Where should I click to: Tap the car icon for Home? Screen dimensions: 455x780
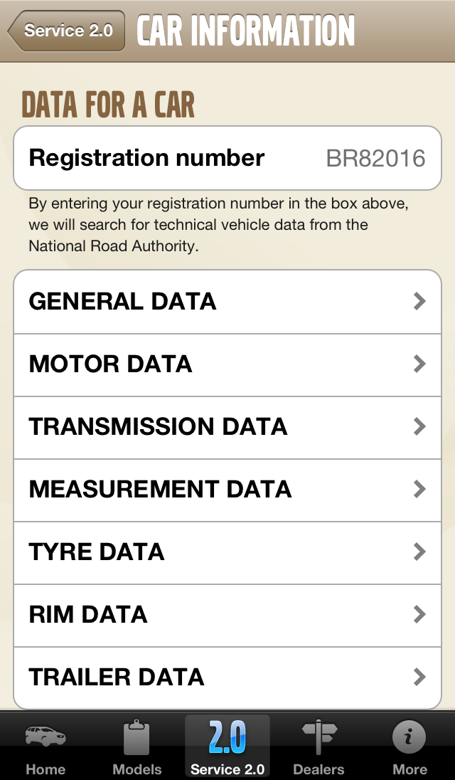click(x=45, y=736)
